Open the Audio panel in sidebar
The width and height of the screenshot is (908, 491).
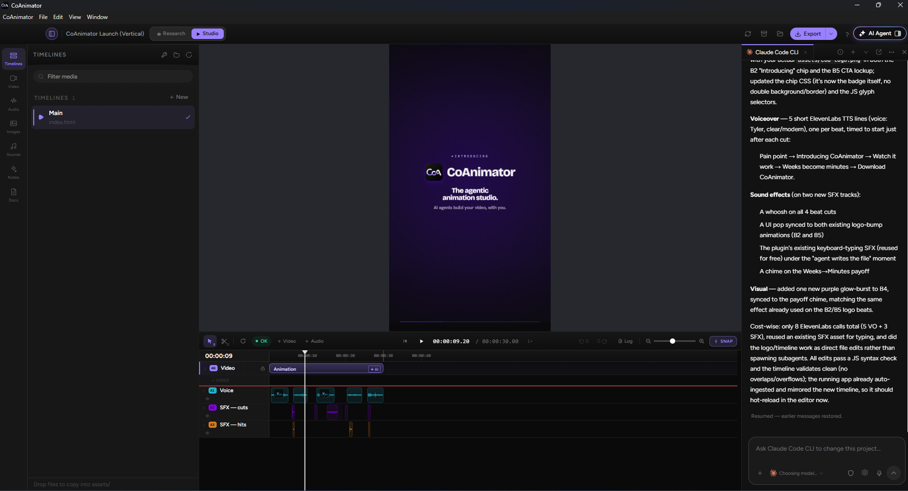(13, 104)
